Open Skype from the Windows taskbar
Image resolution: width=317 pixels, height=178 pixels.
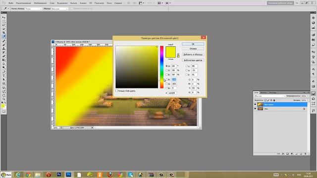click(x=130, y=175)
